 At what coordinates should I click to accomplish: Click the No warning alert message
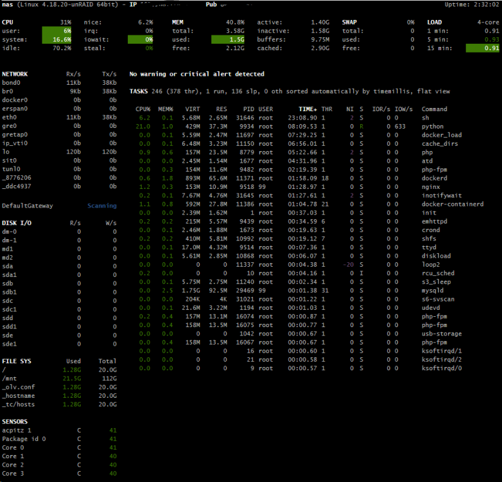[x=197, y=74]
